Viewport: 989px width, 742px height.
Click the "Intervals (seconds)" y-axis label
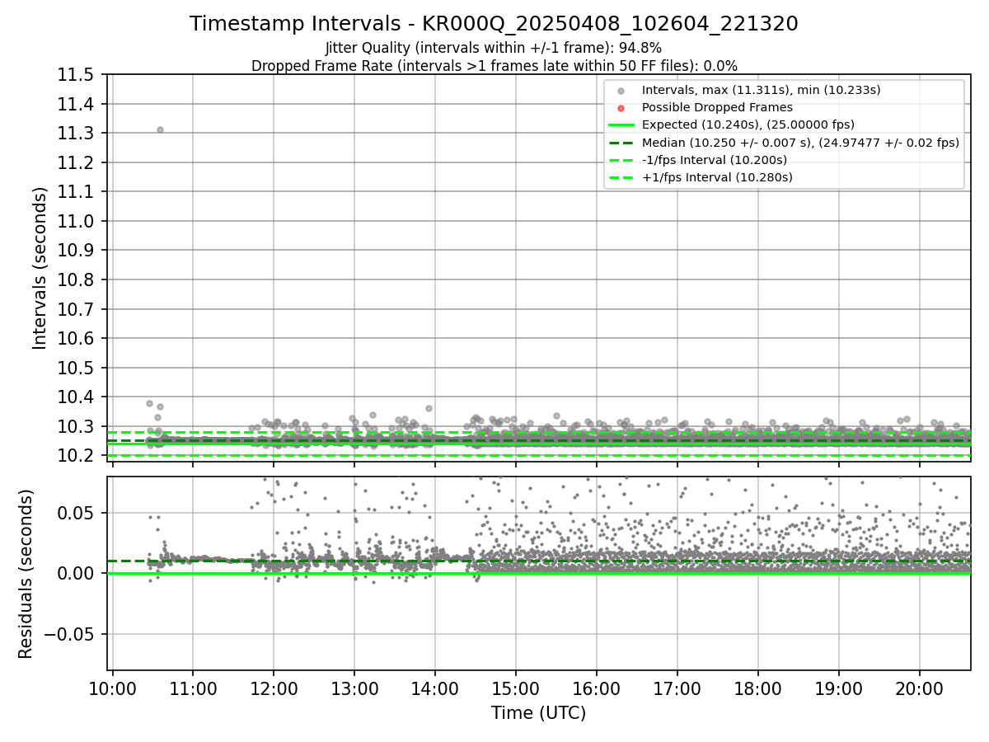click(40, 268)
